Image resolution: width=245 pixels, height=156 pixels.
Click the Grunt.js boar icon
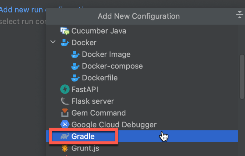(x=65, y=148)
